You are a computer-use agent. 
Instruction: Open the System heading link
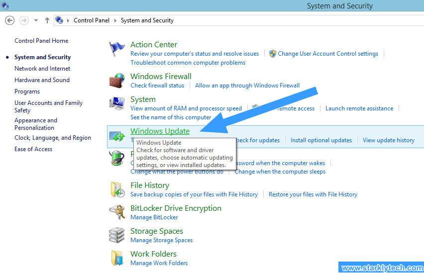[x=143, y=99]
